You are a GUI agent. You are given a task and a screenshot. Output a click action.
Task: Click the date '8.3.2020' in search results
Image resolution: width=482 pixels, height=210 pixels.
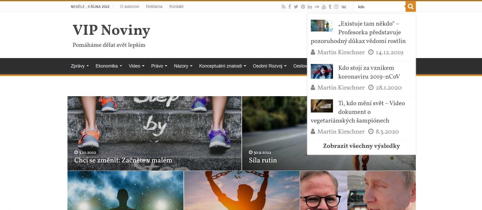(x=387, y=132)
